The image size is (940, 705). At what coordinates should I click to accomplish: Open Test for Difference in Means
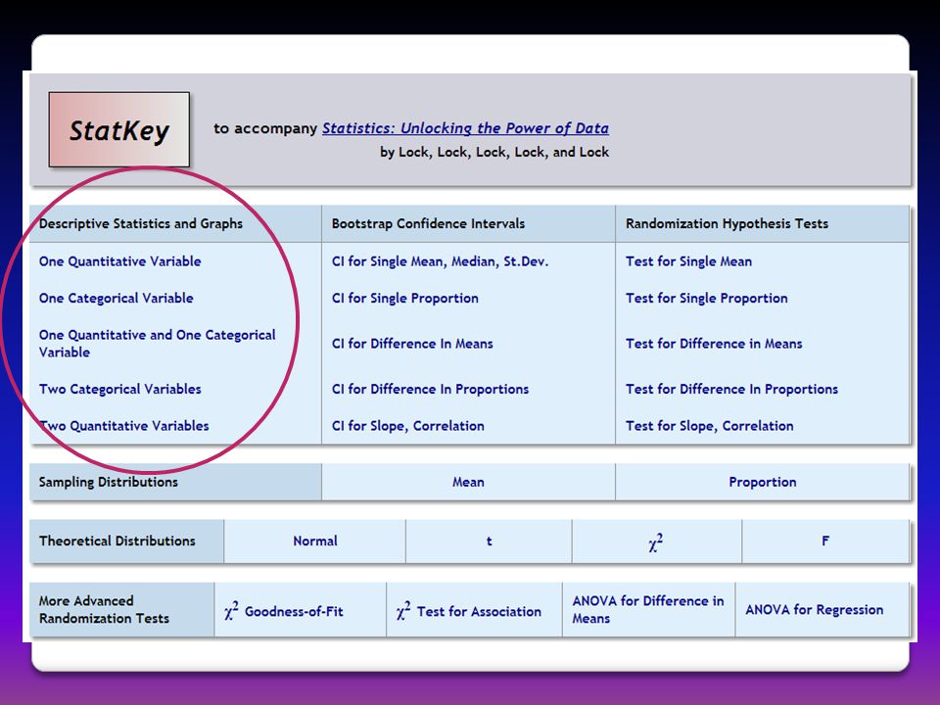[x=714, y=344]
